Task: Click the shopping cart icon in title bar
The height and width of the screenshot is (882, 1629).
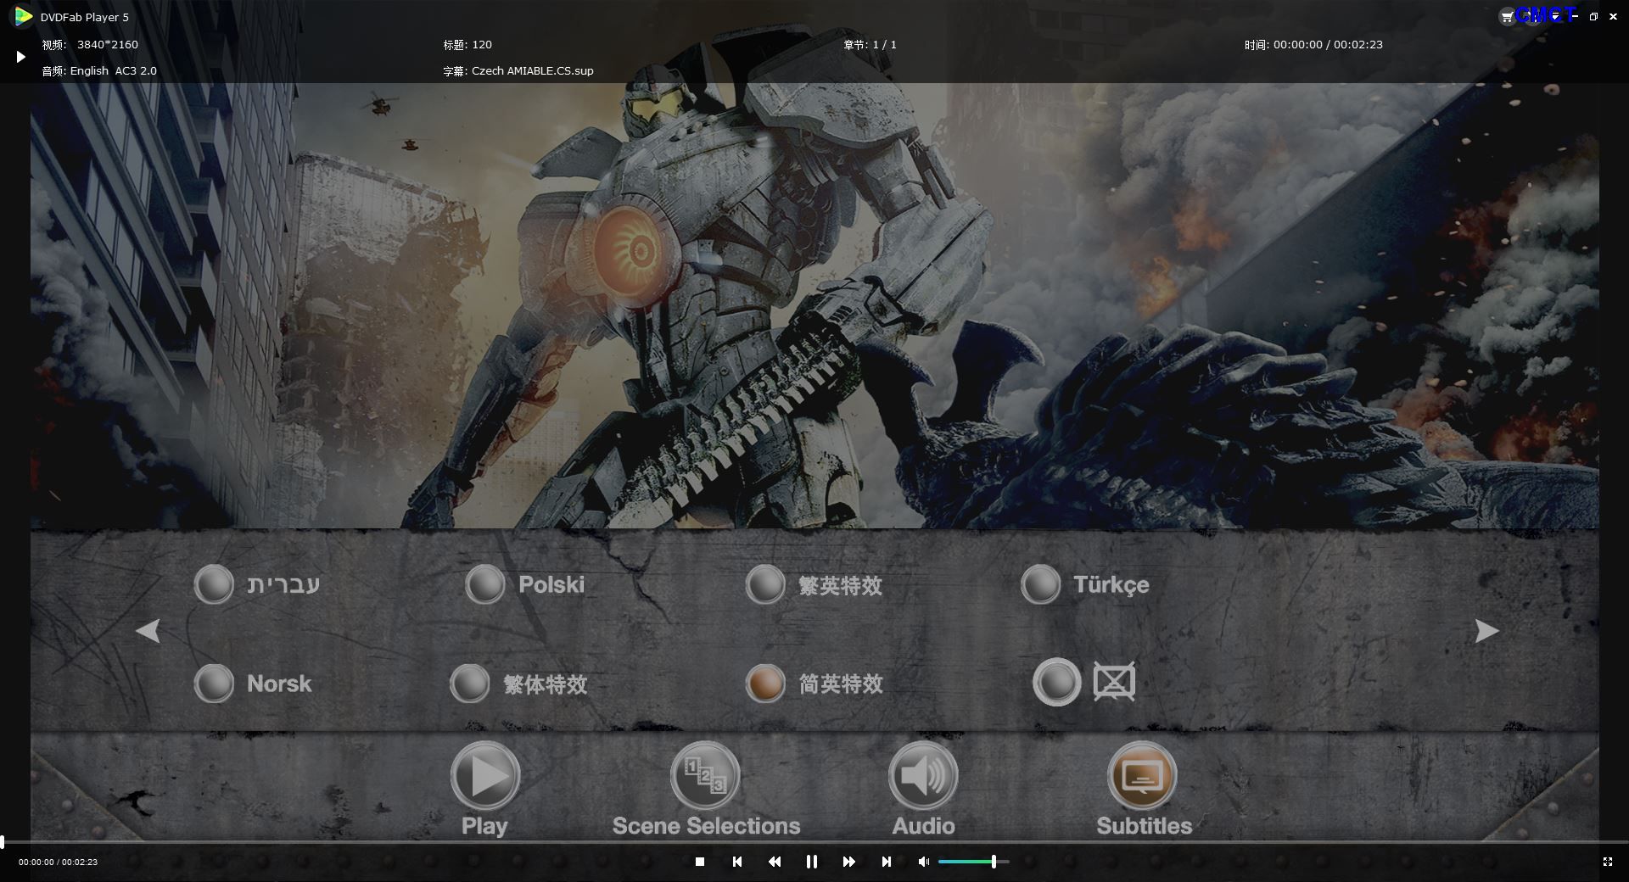Action: pos(1507,17)
